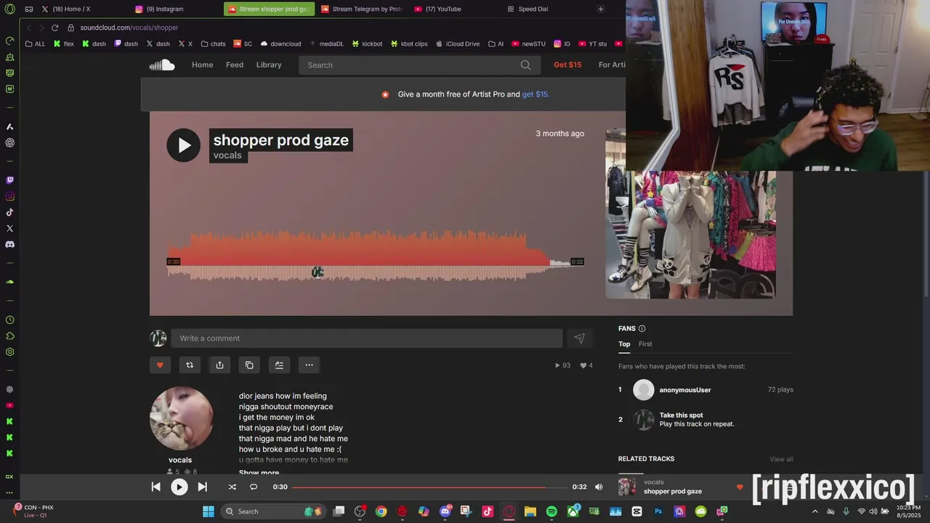Screen dimensions: 930x523
Task: Toggle repeat in the player bar
Action: (x=254, y=487)
